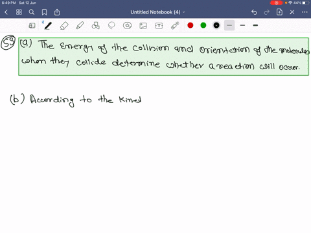Toggle the read-only mode icon

(x=32, y=26)
